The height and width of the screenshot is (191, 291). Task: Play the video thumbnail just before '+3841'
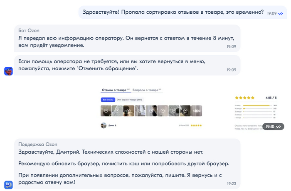pos(185,111)
